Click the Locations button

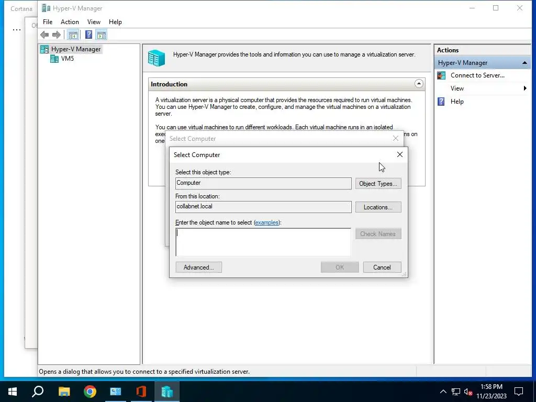tap(378, 207)
